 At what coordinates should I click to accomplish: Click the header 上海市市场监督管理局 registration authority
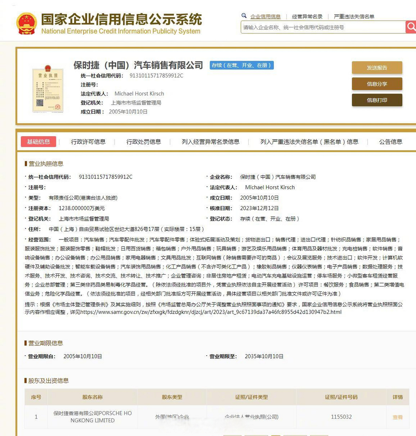[x=136, y=103]
